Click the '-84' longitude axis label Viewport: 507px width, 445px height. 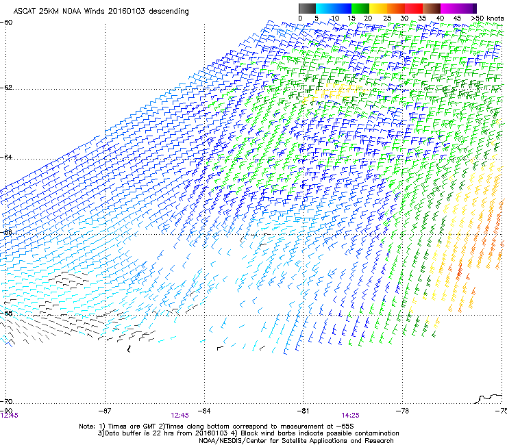(204, 411)
